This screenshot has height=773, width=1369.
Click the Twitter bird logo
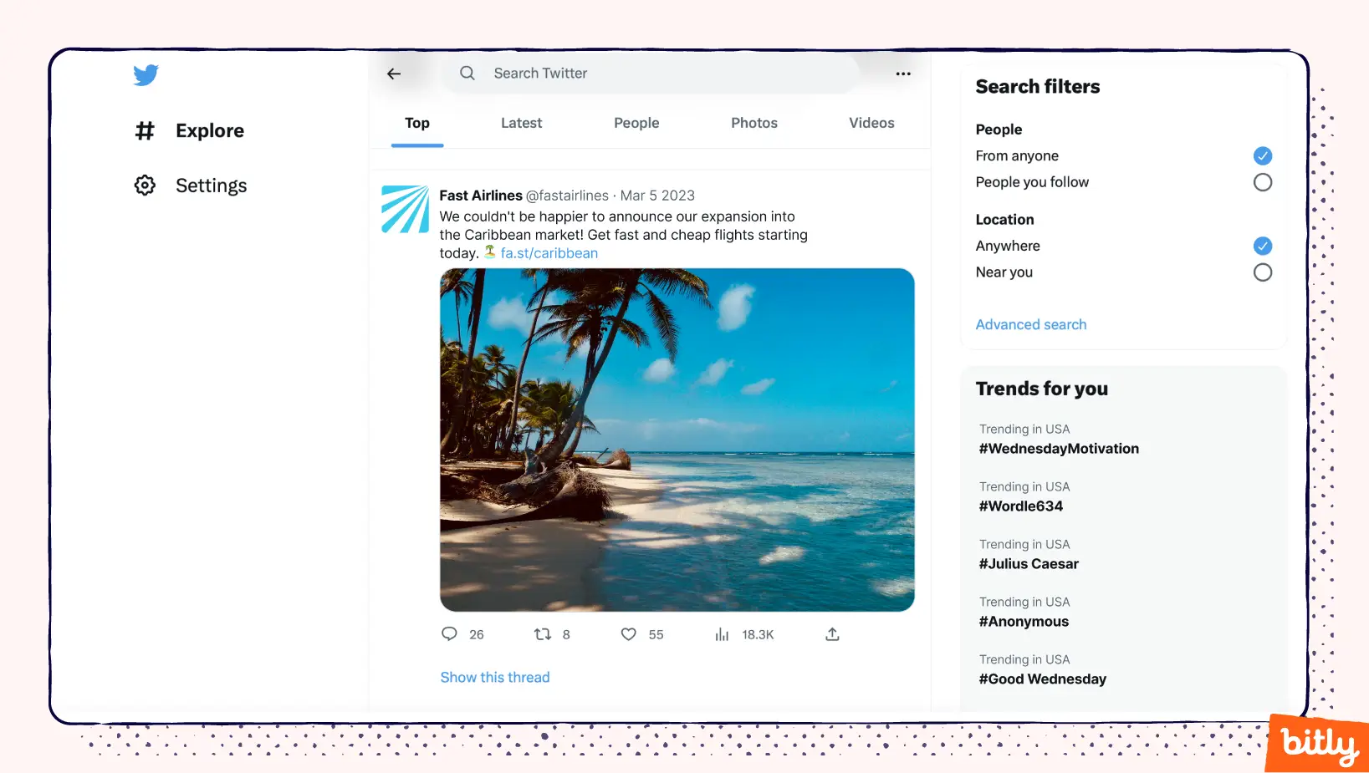[x=146, y=75]
